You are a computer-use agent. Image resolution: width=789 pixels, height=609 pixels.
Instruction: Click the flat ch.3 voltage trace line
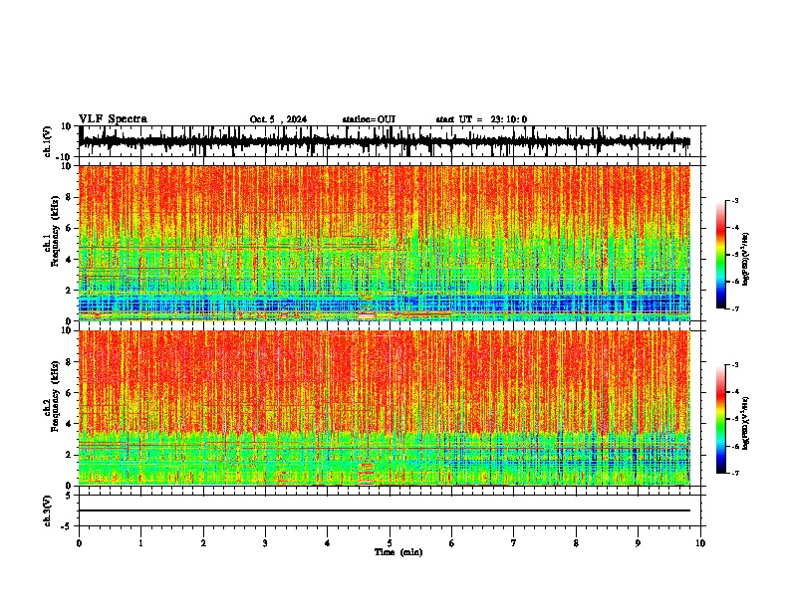(x=384, y=510)
